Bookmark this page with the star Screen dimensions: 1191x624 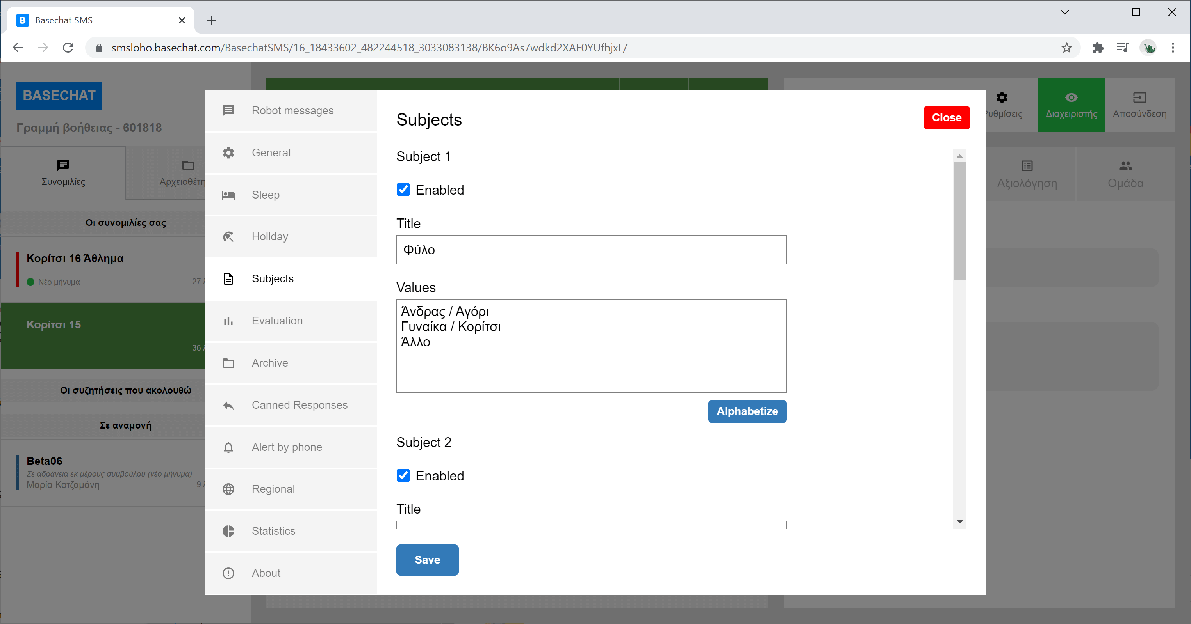(x=1067, y=48)
